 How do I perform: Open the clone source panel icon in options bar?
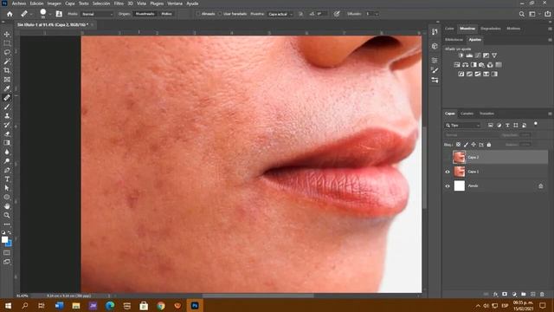(x=59, y=14)
